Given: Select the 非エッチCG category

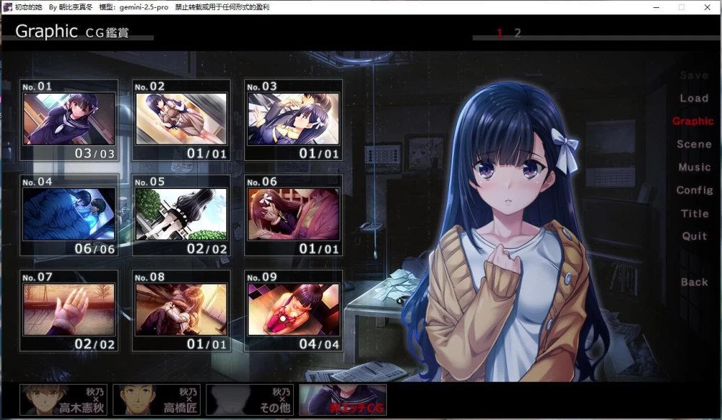Looking at the screenshot, I should 343,400.
